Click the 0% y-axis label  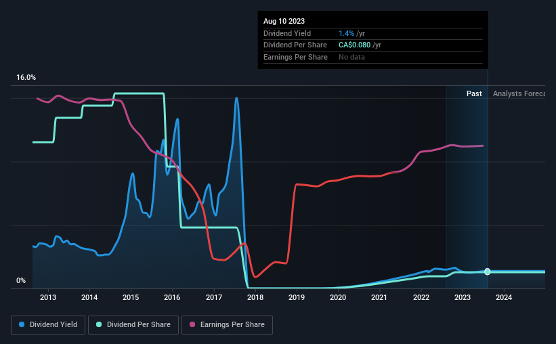[21, 280]
